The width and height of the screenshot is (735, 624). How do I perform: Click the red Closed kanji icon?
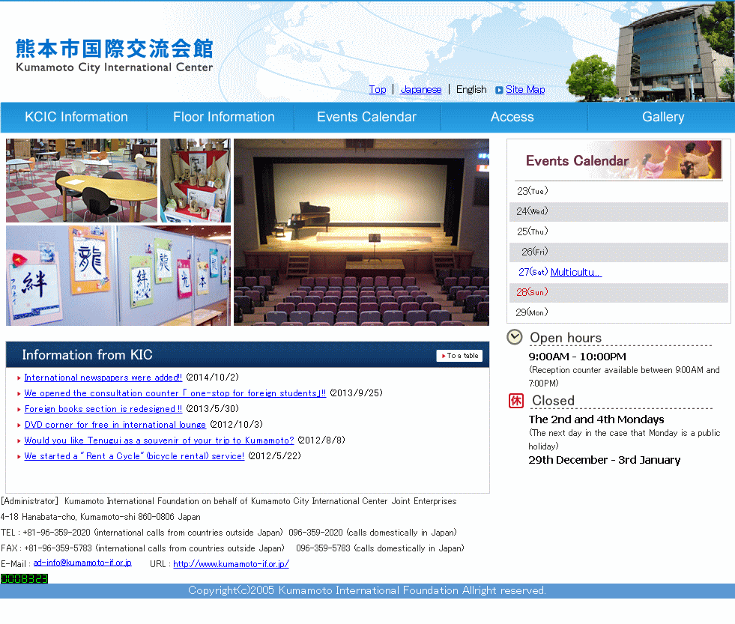click(x=516, y=401)
